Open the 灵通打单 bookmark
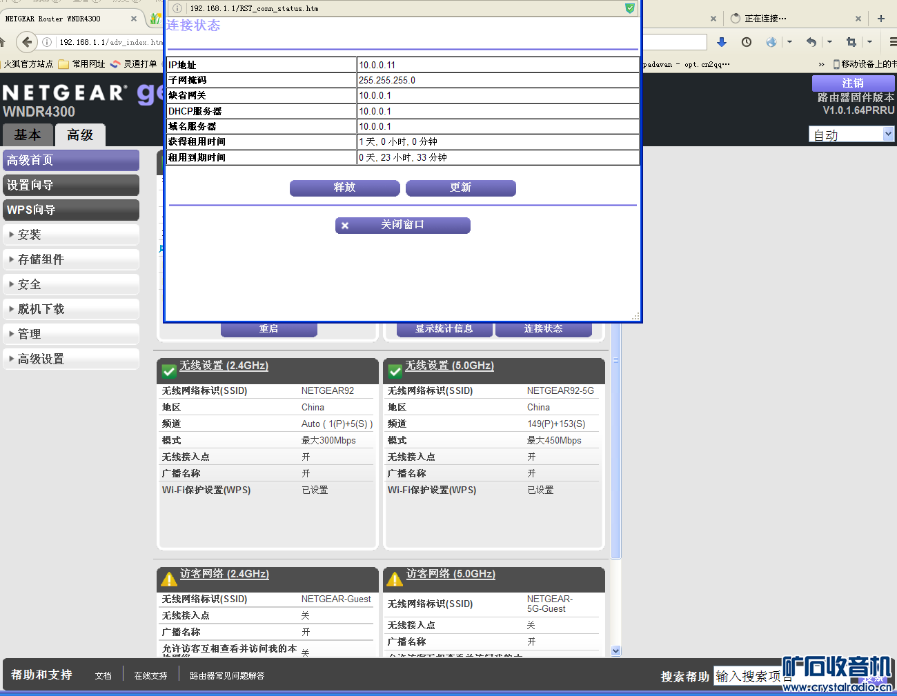Viewport: 897px width, 696px height. pos(134,64)
